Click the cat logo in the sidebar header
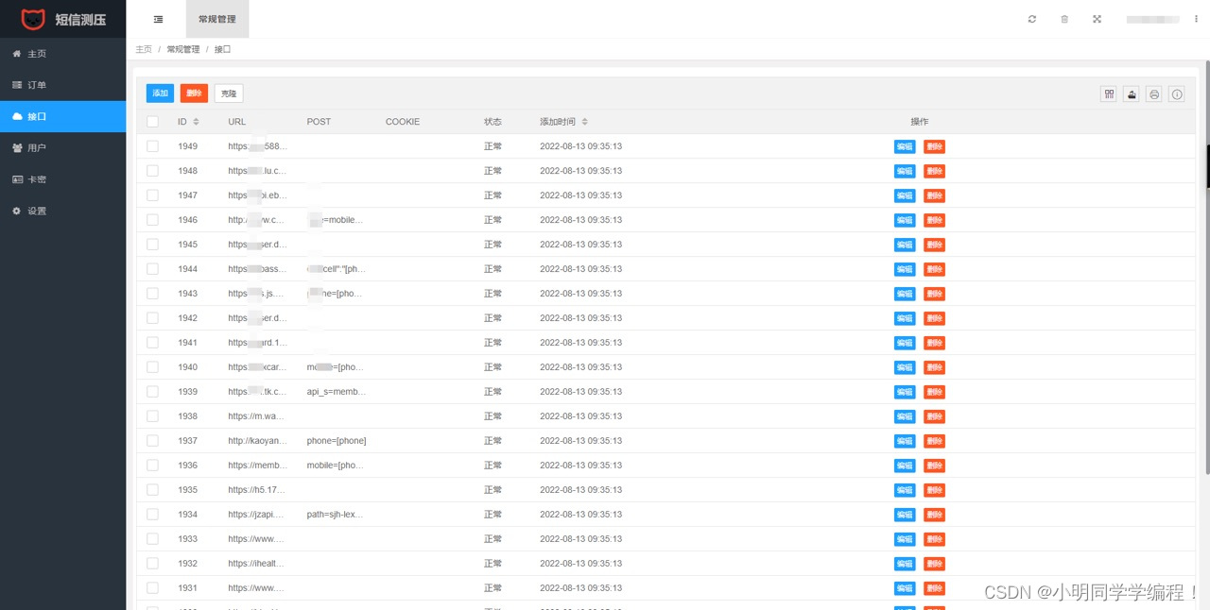 (33, 19)
